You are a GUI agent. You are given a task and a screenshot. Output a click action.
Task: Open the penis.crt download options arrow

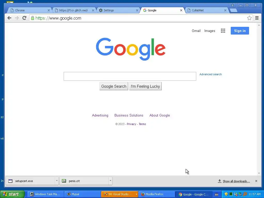point(110,181)
